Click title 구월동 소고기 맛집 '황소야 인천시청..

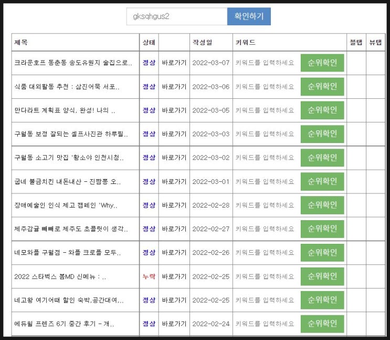pos(69,158)
